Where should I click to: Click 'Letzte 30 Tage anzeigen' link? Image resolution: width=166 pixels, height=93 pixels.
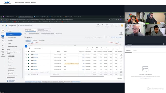(116, 37)
